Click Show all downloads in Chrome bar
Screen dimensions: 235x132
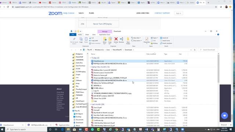[224, 125]
